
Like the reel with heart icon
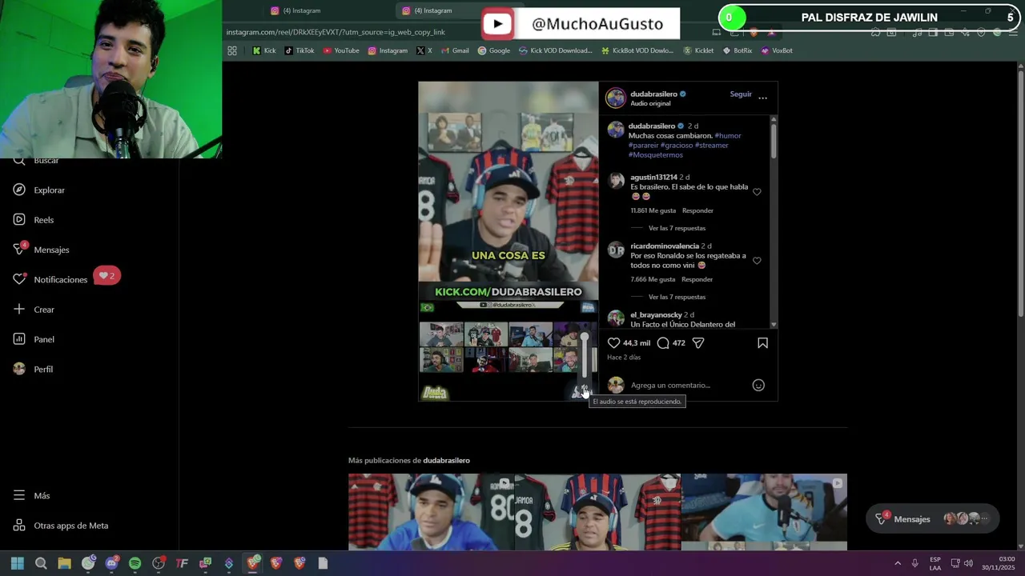(614, 343)
